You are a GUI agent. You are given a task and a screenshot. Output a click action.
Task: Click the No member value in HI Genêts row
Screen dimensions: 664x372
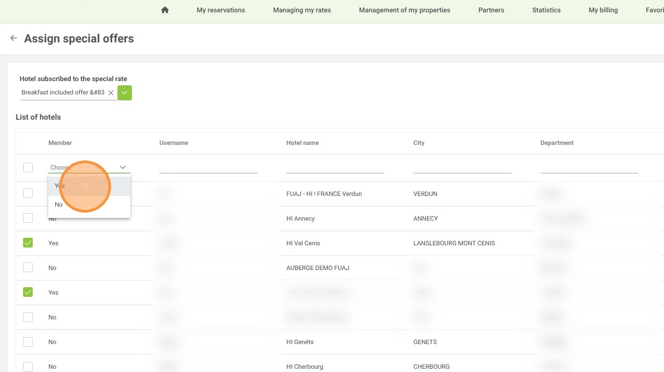52,342
